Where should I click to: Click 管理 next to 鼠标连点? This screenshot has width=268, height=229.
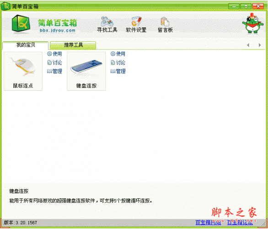point(54,71)
